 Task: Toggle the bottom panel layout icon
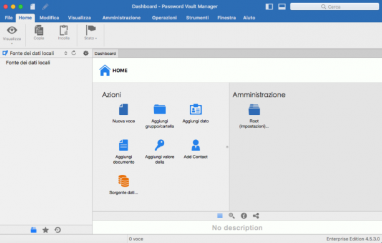[x=282, y=7]
